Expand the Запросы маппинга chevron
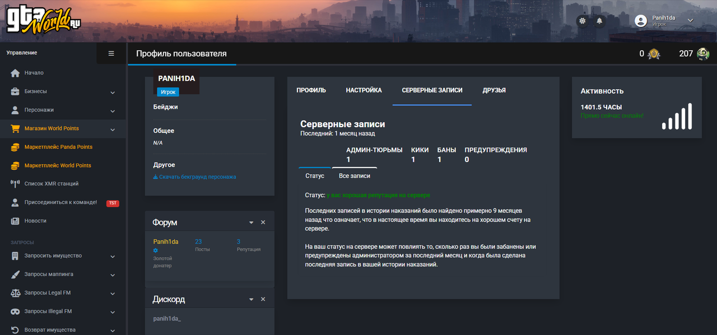Image resolution: width=717 pixels, height=335 pixels. coord(113,276)
